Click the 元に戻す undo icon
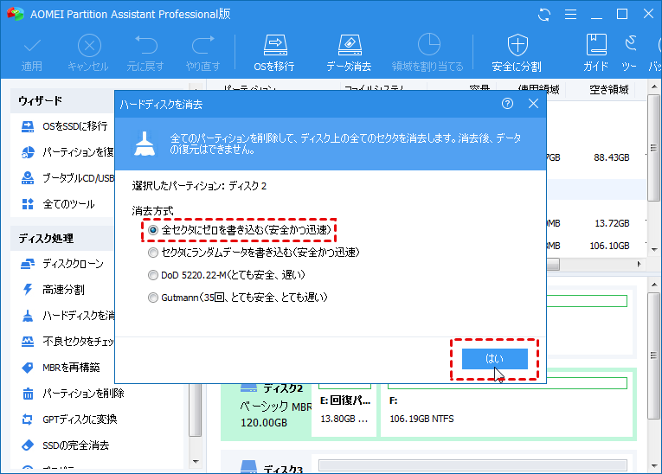 tap(145, 54)
